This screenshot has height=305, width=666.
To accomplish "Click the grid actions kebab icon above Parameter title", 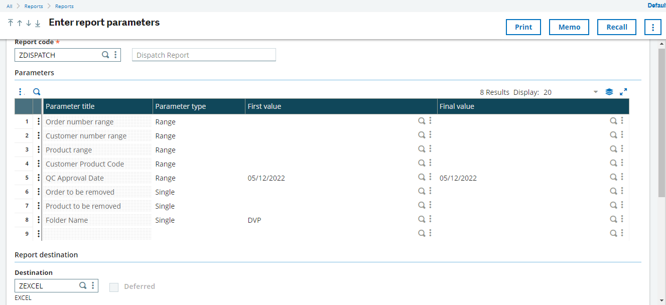I will pos(20,92).
